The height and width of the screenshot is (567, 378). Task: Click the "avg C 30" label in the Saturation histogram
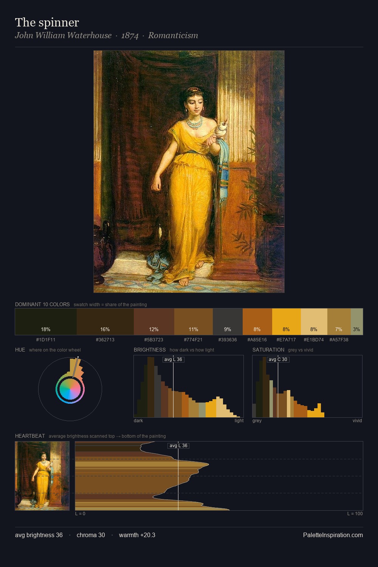pos(278,359)
